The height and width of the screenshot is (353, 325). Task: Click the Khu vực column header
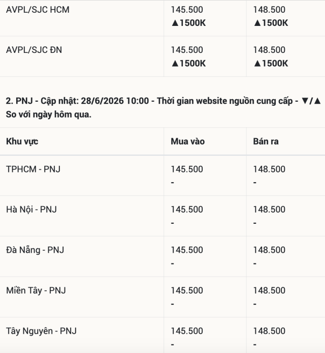pos(22,141)
